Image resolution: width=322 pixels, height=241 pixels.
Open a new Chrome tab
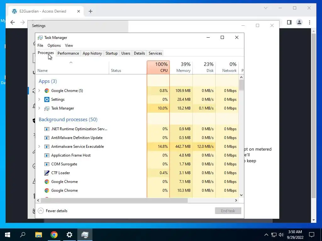tap(90, 11)
